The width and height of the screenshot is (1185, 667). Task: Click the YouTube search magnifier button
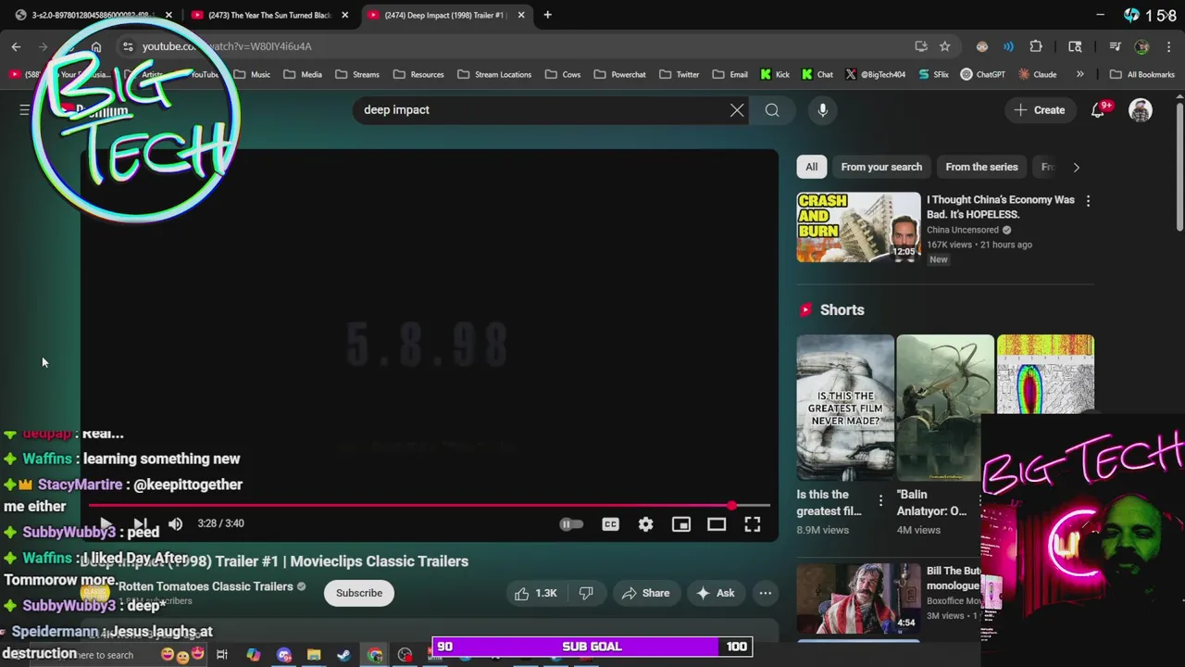[x=772, y=110]
